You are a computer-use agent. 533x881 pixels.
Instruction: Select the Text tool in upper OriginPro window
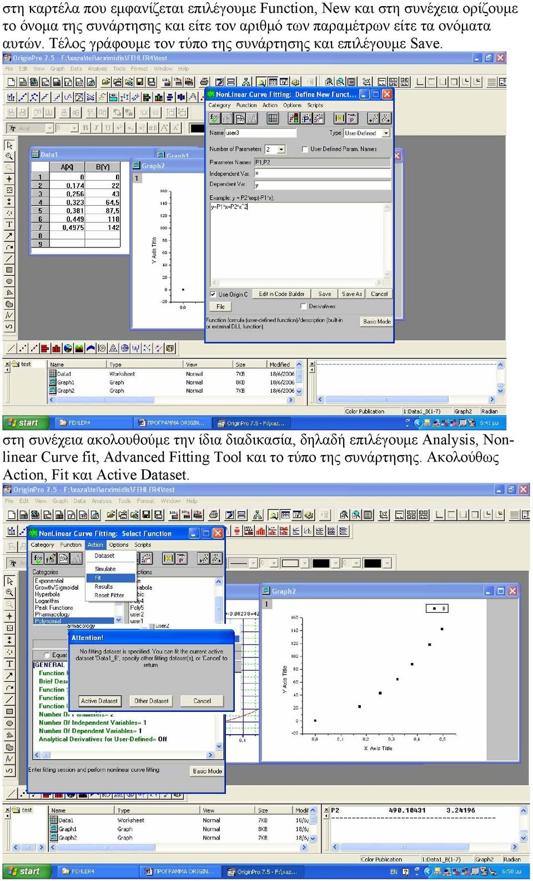(x=9, y=225)
